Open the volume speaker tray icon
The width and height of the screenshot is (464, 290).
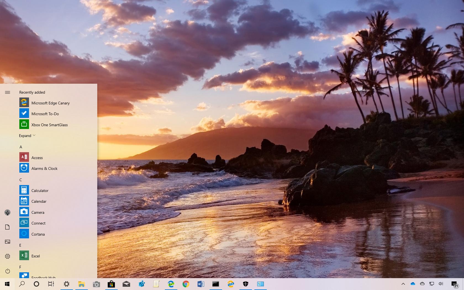coord(441,284)
